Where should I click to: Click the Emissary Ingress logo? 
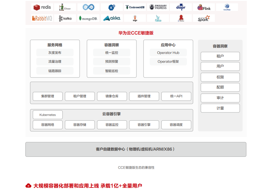pyautogui.click(x=158, y=7)
